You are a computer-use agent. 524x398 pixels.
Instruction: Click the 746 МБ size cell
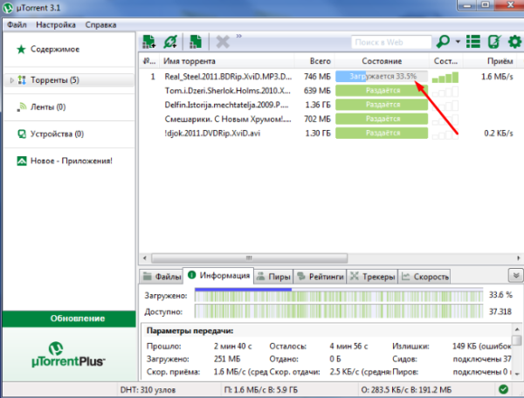pyautogui.click(x=317, y=77)
